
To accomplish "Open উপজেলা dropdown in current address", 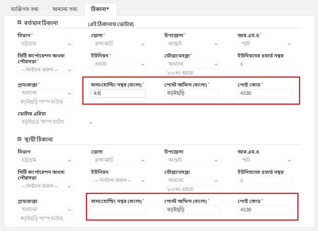I will coord(192,44).
